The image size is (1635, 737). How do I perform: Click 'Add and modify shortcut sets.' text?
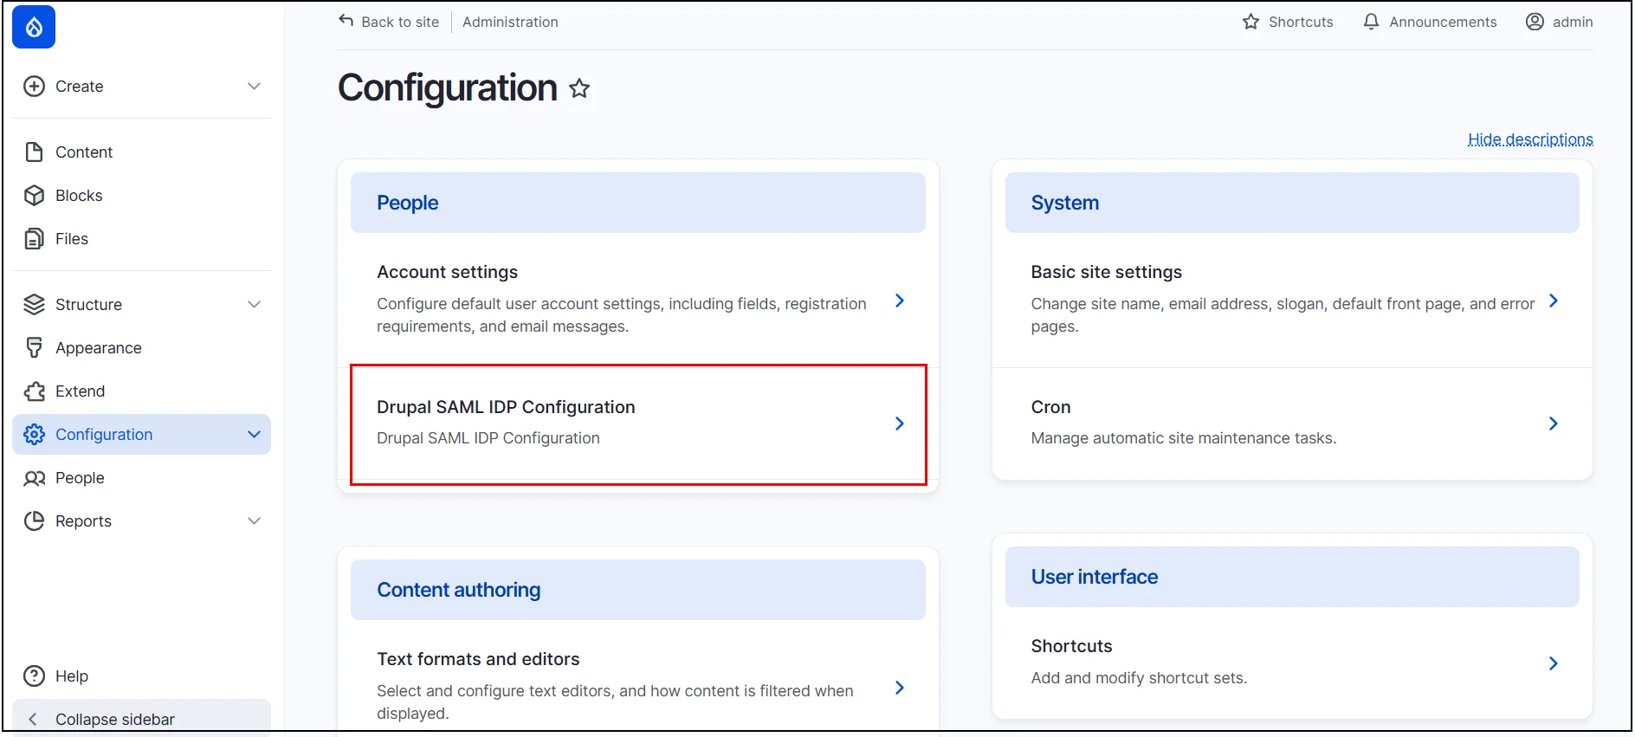pyautogui.click(x=1139, y=678)
